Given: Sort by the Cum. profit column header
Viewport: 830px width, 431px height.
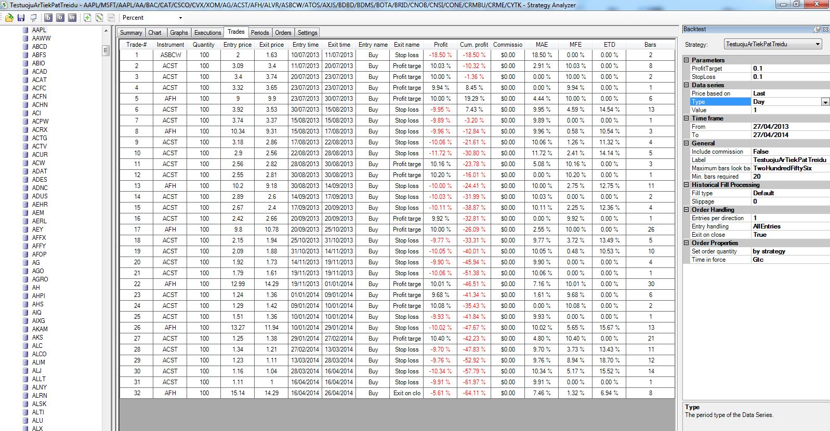Looking at the screenshot, I should coord(474,45).
